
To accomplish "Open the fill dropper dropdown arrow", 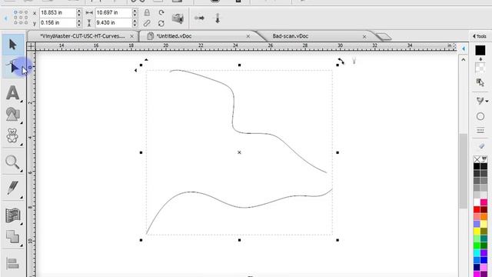I will (487, 101).
